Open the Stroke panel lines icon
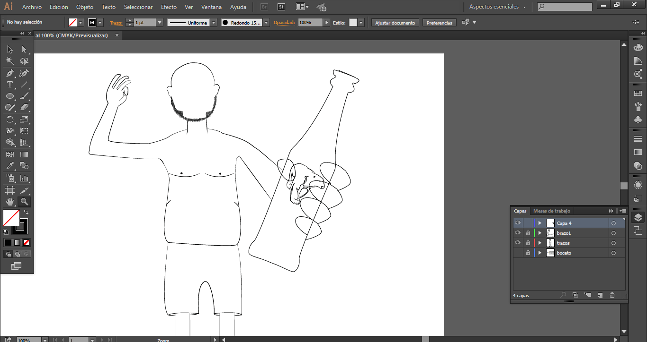Image resolution: width=647 pixels, height=342 pixels. (x=638, y=138)
